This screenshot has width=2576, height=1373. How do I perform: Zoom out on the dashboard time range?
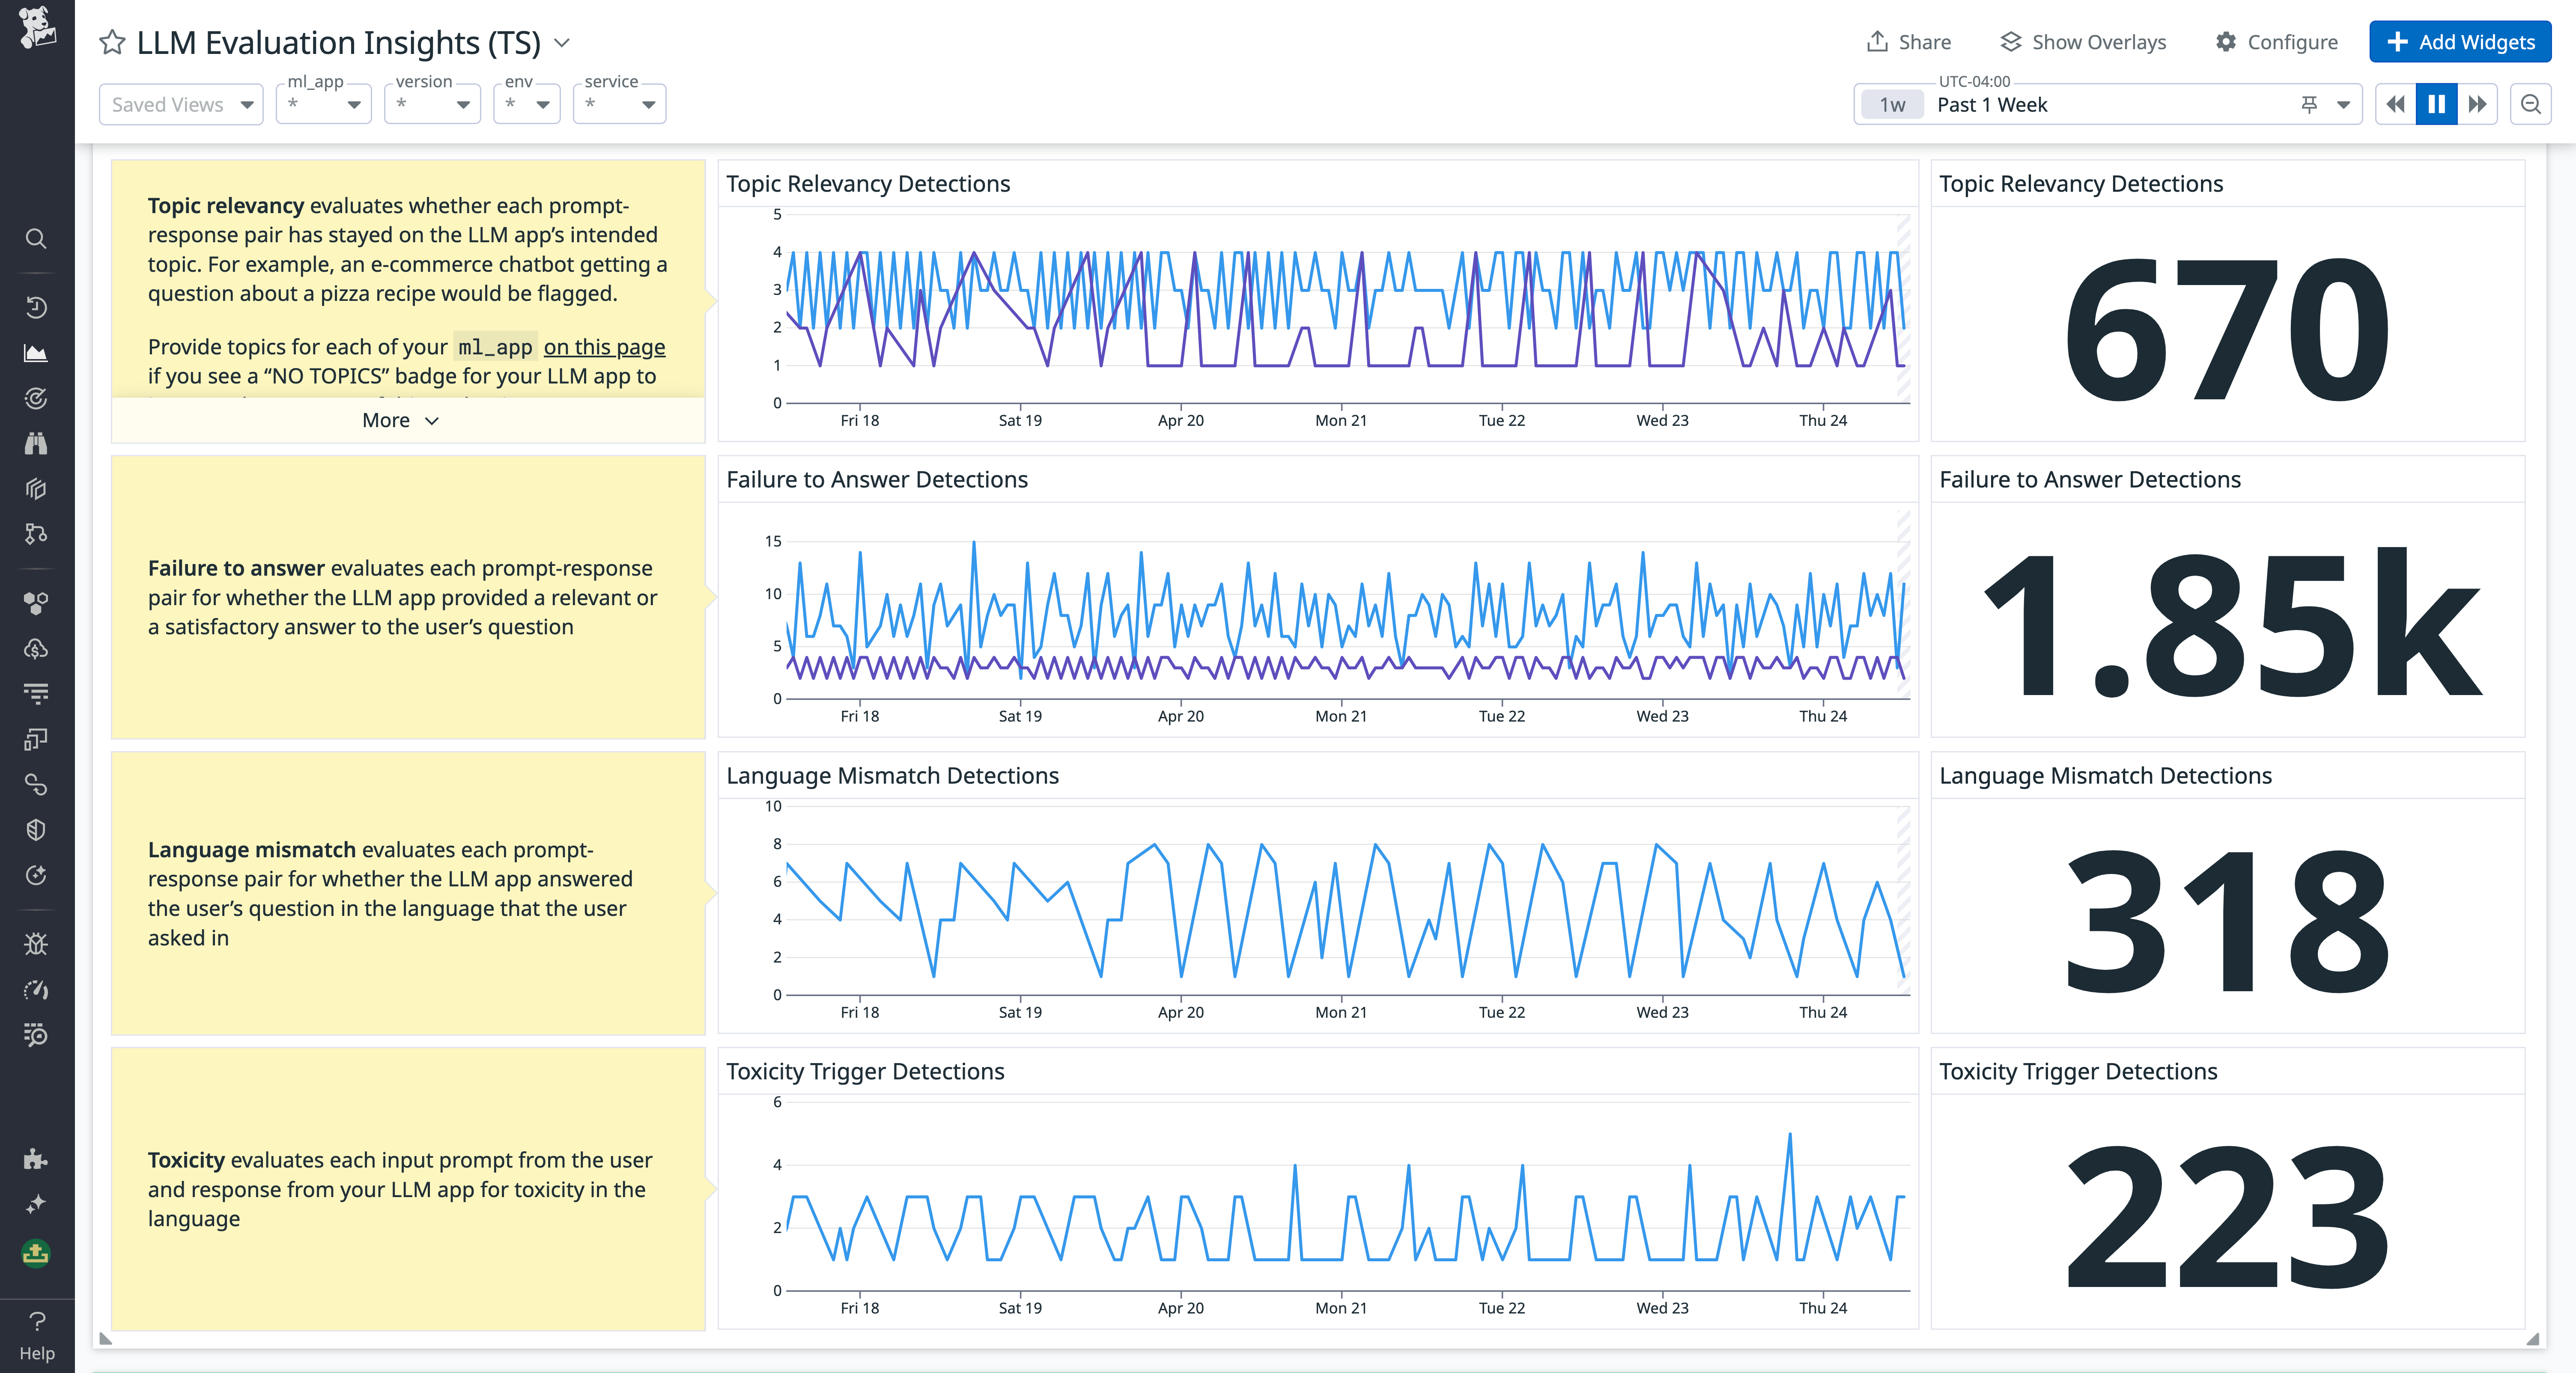coord(2531,104)
